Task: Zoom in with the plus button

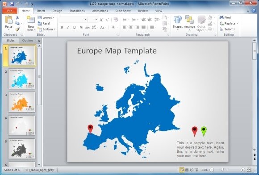Action: 242,170
